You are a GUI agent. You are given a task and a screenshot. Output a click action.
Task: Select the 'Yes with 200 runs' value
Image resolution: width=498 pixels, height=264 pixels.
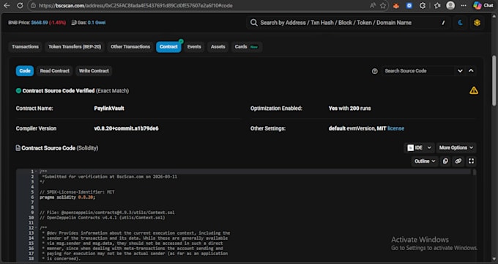point(349,109)
